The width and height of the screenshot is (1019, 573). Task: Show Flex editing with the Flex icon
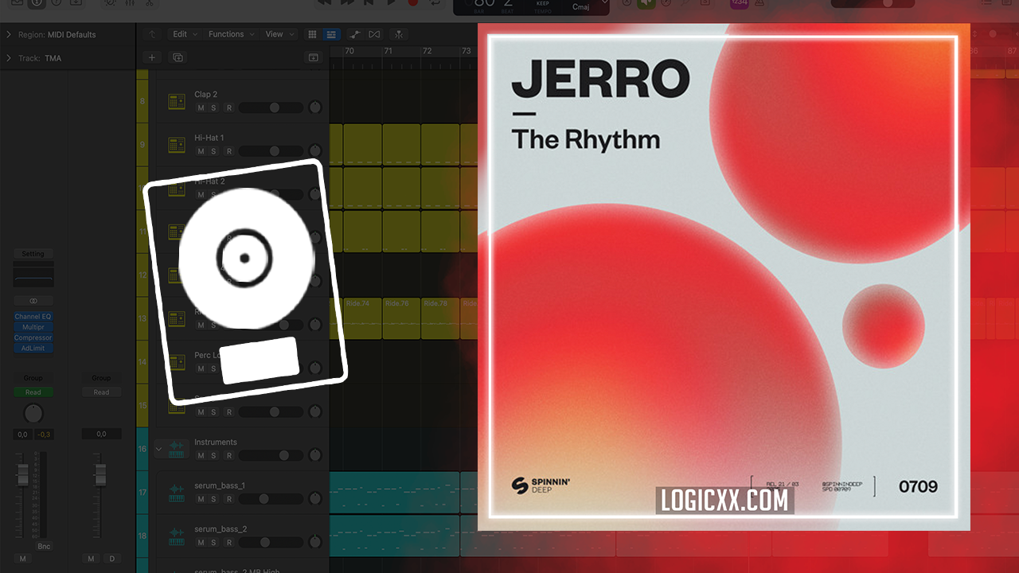(374, 34)
